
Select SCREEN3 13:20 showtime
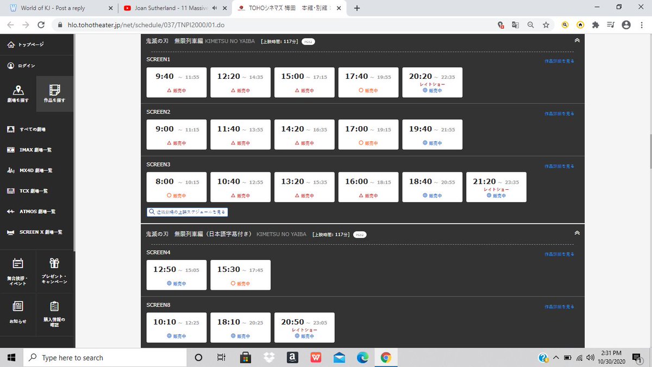point(304,187)
